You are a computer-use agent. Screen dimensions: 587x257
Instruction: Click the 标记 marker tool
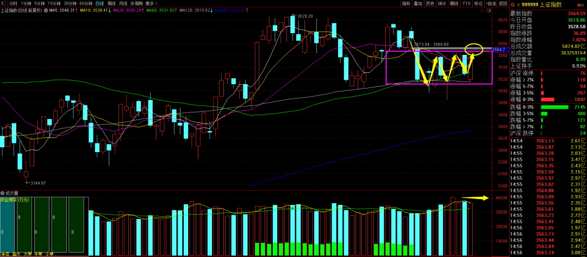pyautogui.click(x=478, y=3)
